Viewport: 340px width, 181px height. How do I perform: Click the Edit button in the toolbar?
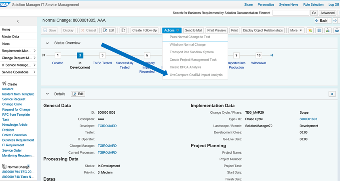(x=109, y=30)
